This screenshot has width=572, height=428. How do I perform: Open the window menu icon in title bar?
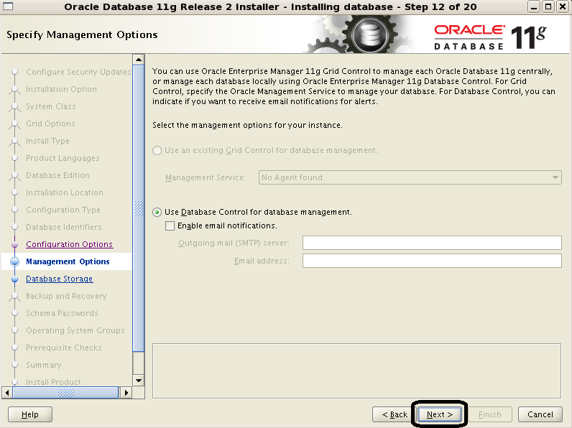pos(9,7)
